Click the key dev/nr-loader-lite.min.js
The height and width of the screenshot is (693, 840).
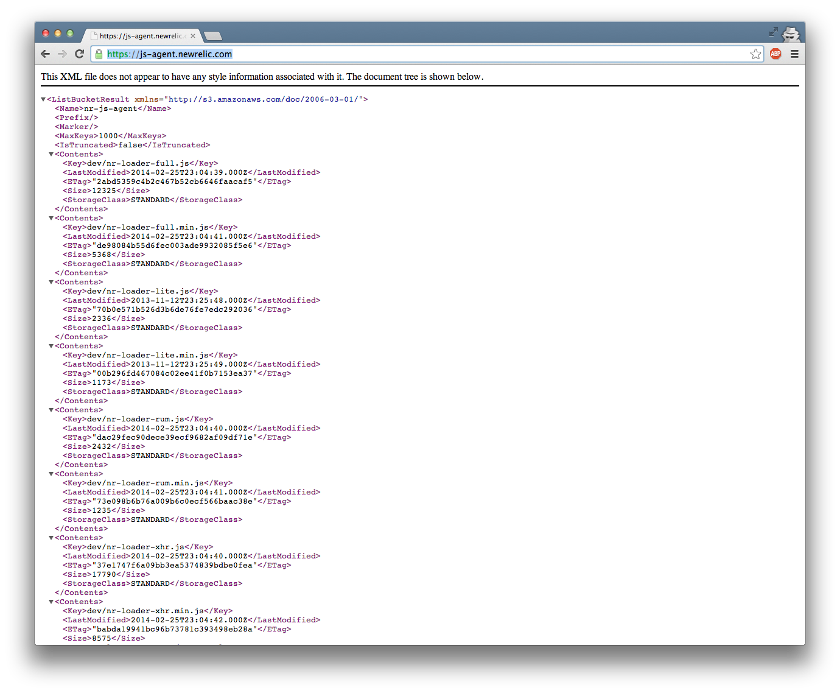[148, 355]
